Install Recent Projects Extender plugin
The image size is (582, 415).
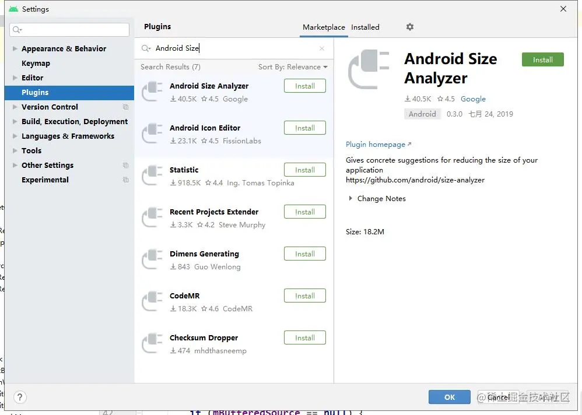pyautogui.click(x=305, y=212)
